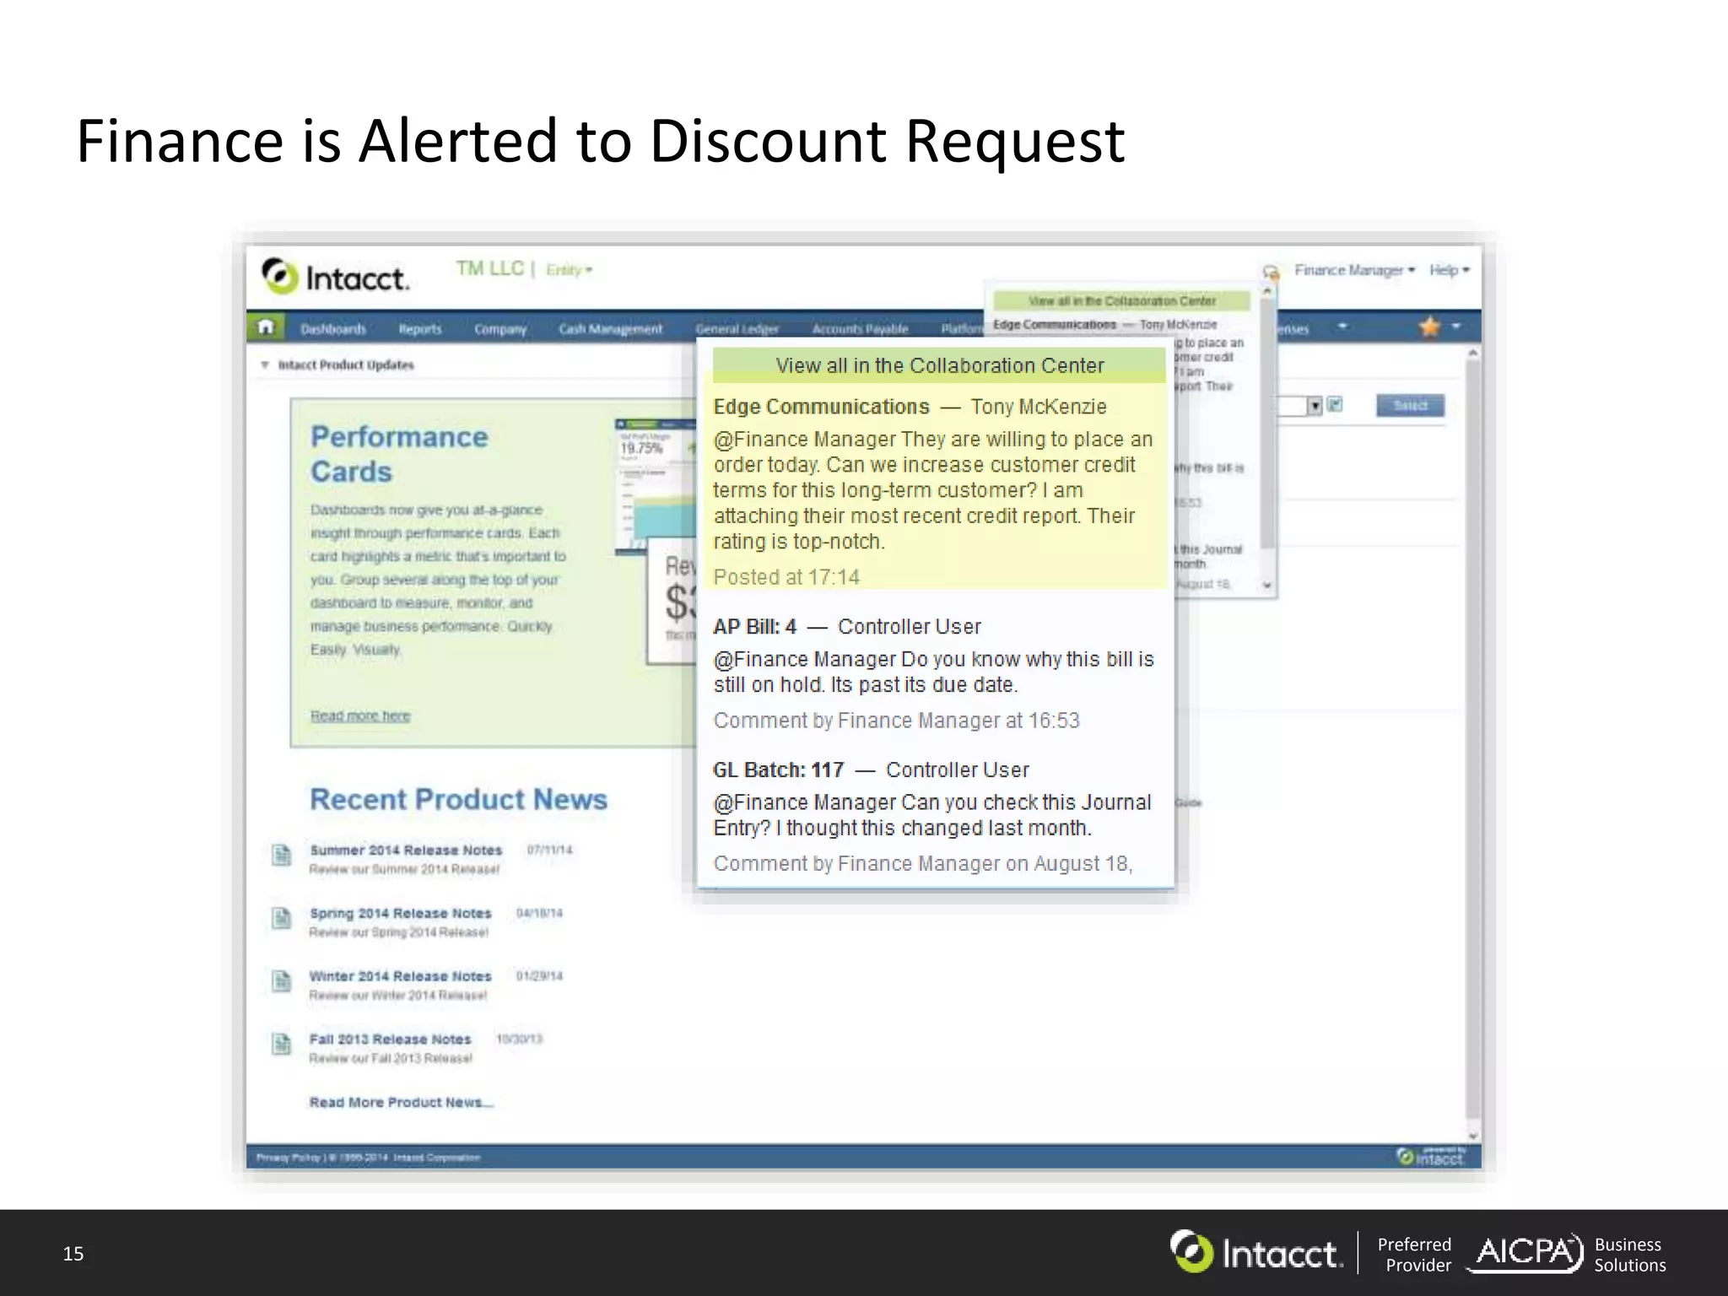Click the main page scrollbar up arrow

tap(1473, 352)
